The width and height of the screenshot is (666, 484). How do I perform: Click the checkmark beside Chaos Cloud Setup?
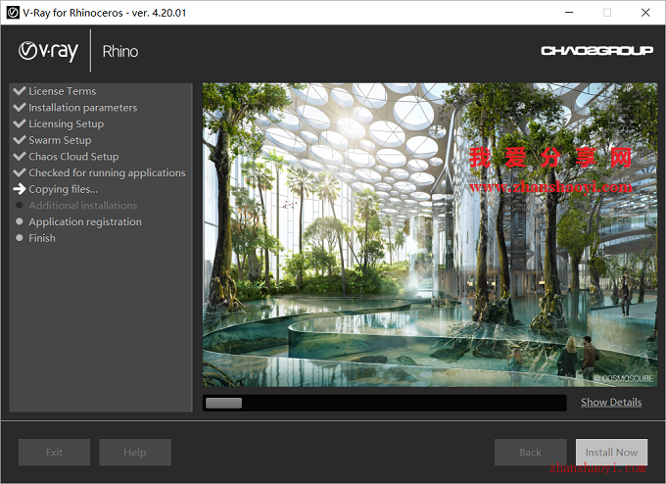tap(20, 156)
